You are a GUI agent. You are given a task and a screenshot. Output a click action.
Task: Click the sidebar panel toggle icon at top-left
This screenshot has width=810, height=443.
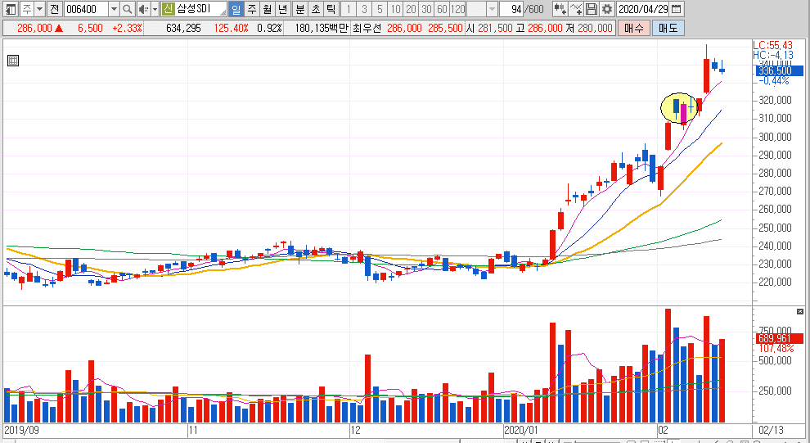coord(8,10)
